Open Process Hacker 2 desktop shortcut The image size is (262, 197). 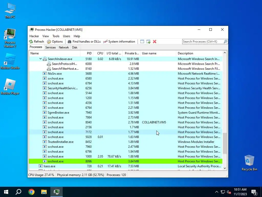click(x=10, y=38)
